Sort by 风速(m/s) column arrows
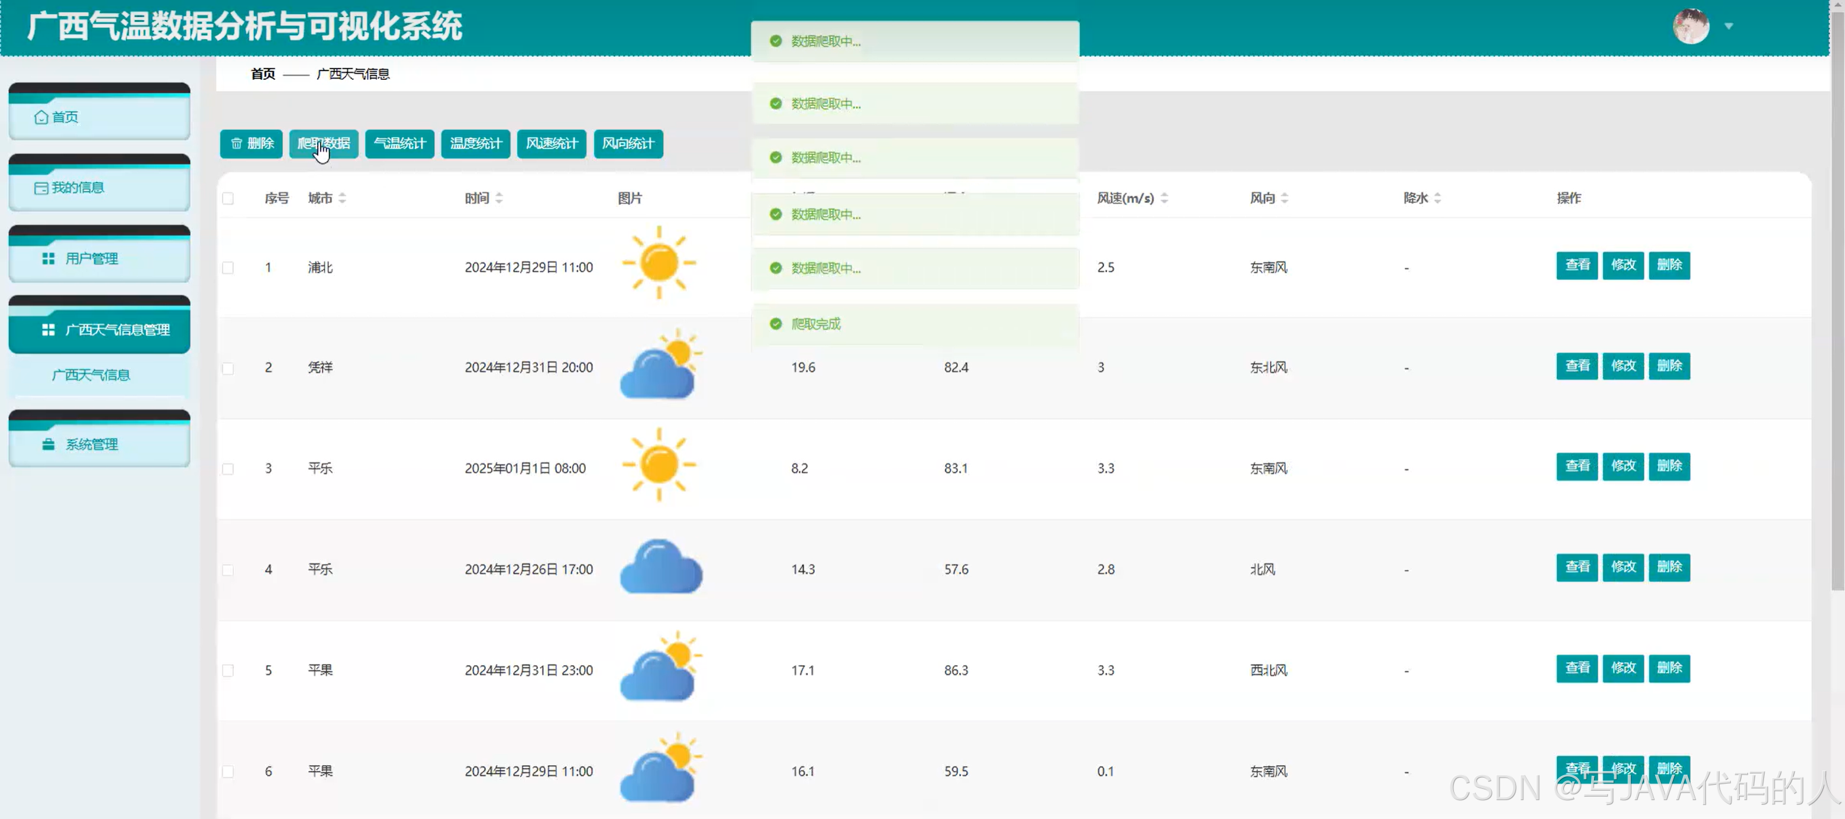Image resolution: width=1845 pixels, height=819 pixels. [x=1164, y=198]
